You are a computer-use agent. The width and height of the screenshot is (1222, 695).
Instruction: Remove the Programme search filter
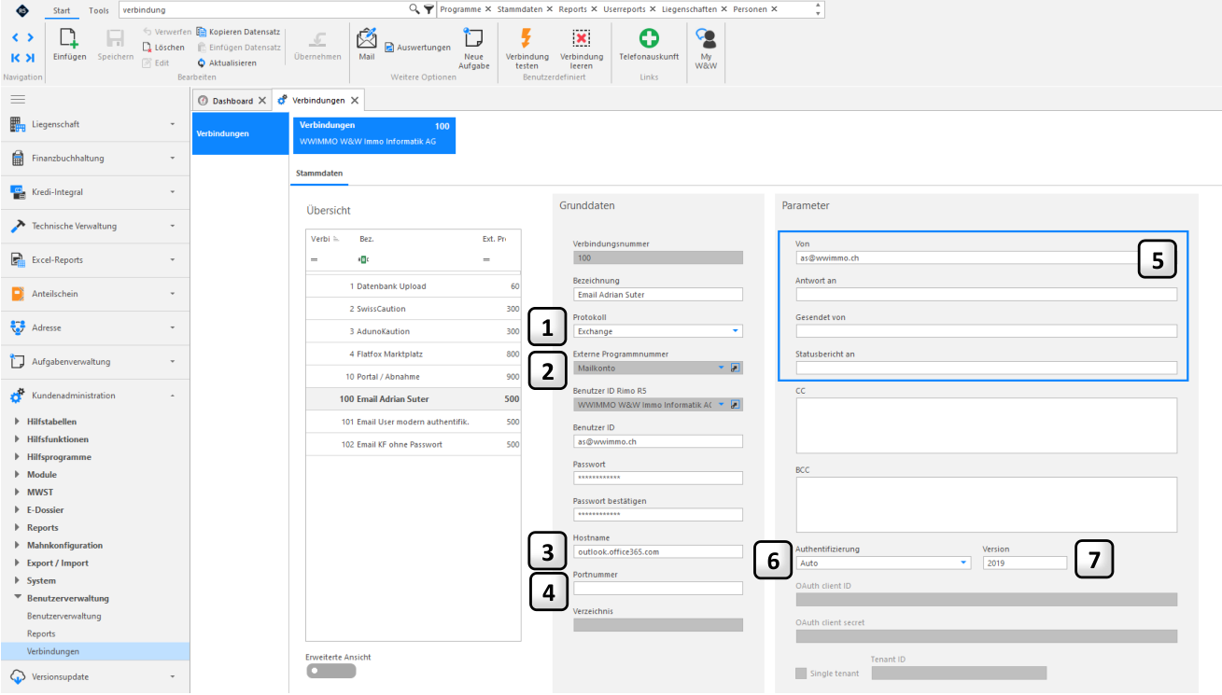point(488,9)
